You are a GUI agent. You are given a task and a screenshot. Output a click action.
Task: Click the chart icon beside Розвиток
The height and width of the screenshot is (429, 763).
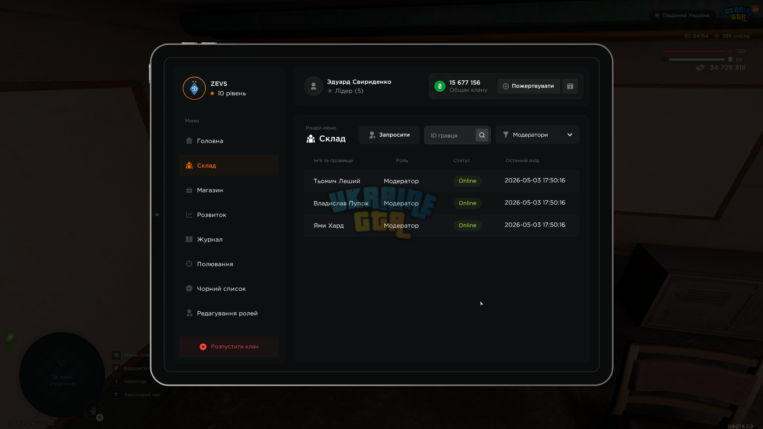coord(189,214)
